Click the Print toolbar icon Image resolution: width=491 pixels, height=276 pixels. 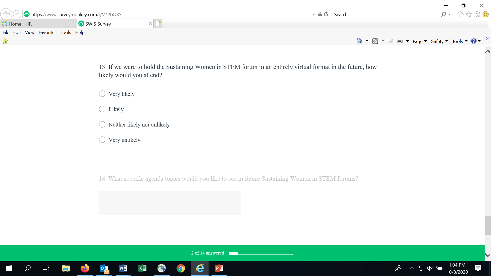[399, 41]
